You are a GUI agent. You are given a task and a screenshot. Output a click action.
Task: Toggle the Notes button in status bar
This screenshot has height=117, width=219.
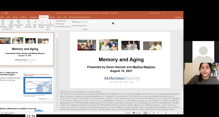click(128, 113)
